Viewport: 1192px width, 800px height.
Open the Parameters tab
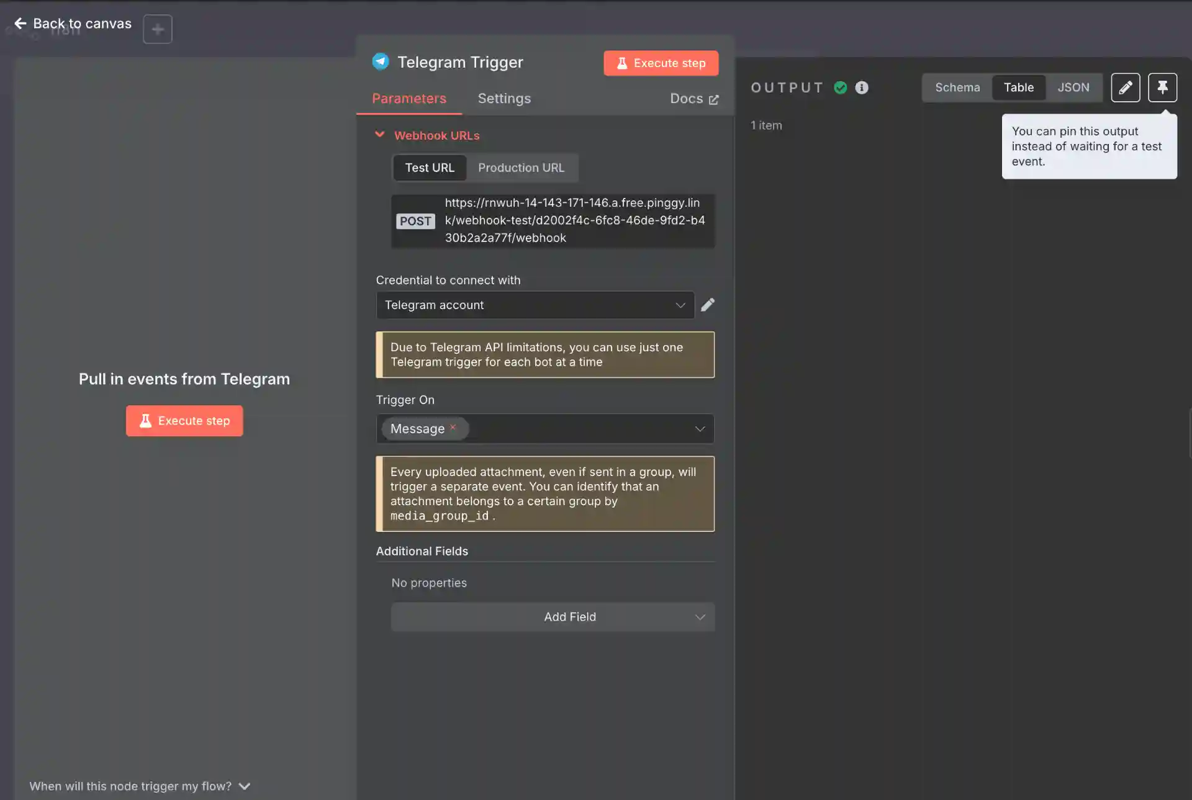pyautogui.click(x=409, y=99)
